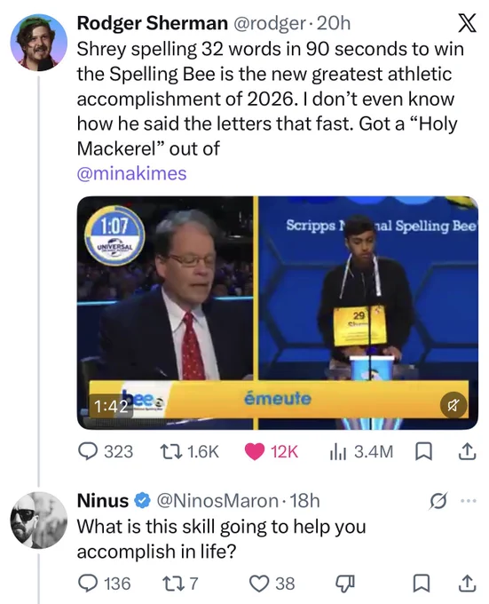Image resolution: width=489 pixels, height=604 pixels.
Task: Open the X logo in the top corner
Action: tap(467, 23)
